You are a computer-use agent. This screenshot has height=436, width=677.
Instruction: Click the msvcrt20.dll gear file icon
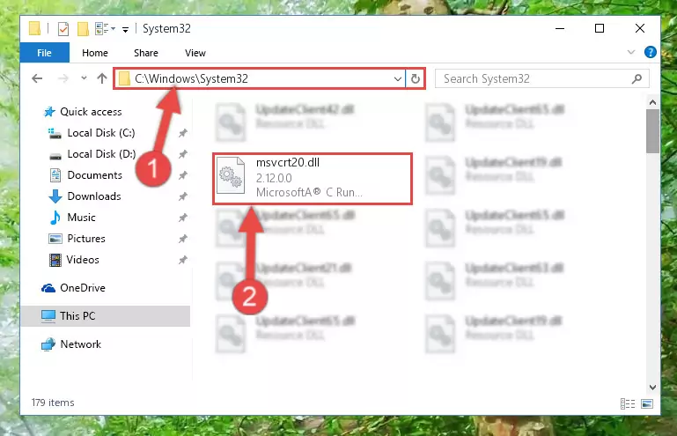click(230, 175)
